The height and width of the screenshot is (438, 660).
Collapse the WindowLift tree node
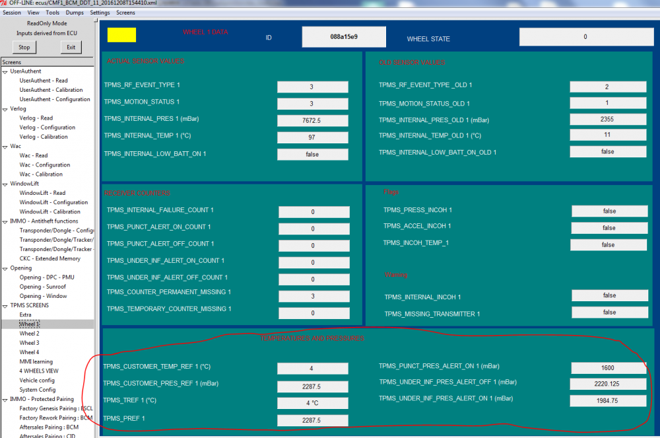5,184
